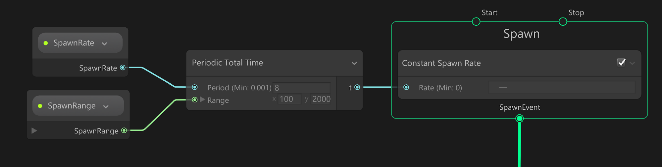This screenshot has height=167, width=662.
Task: Click the Range x value field
Action: tap(289, 99)
